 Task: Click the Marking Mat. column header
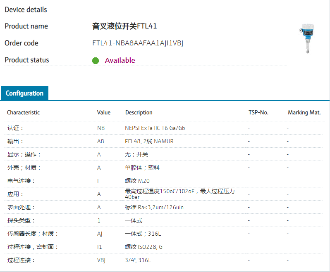304,113
